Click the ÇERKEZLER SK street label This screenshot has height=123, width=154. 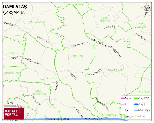click(98, 42)
